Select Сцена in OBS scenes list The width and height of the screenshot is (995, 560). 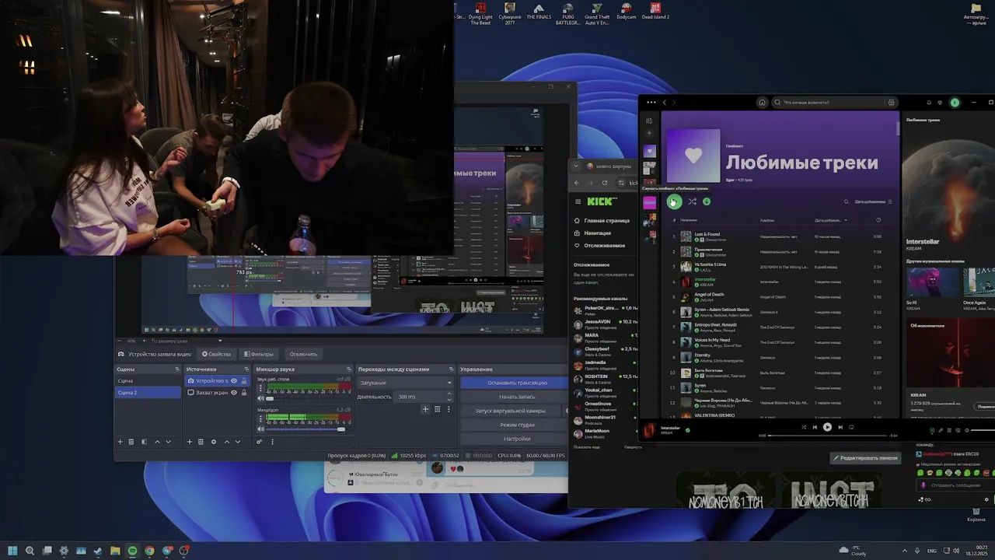[x=148, y=381]
